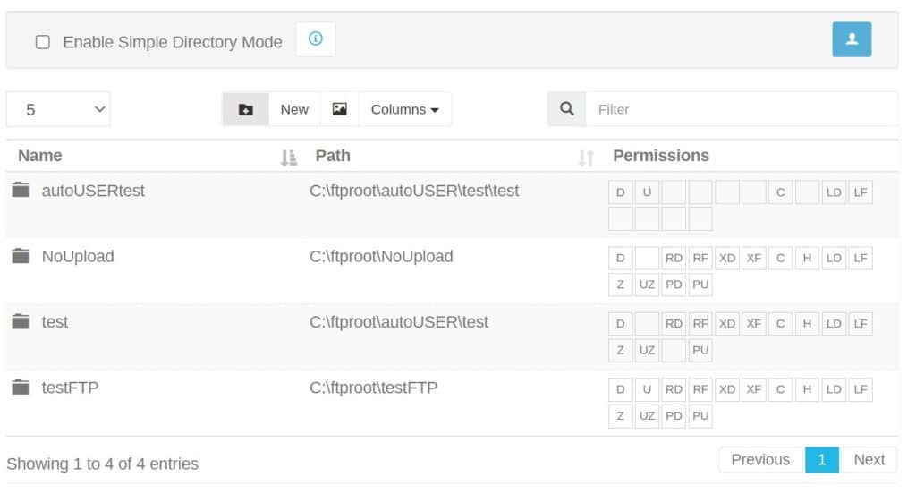Click the testFTP folder icon

point(21,387)
